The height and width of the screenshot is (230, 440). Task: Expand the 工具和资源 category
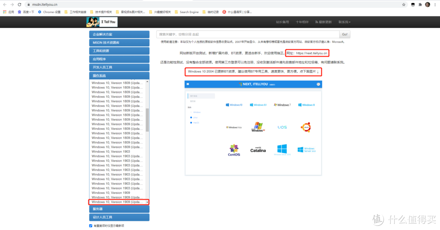119,51
